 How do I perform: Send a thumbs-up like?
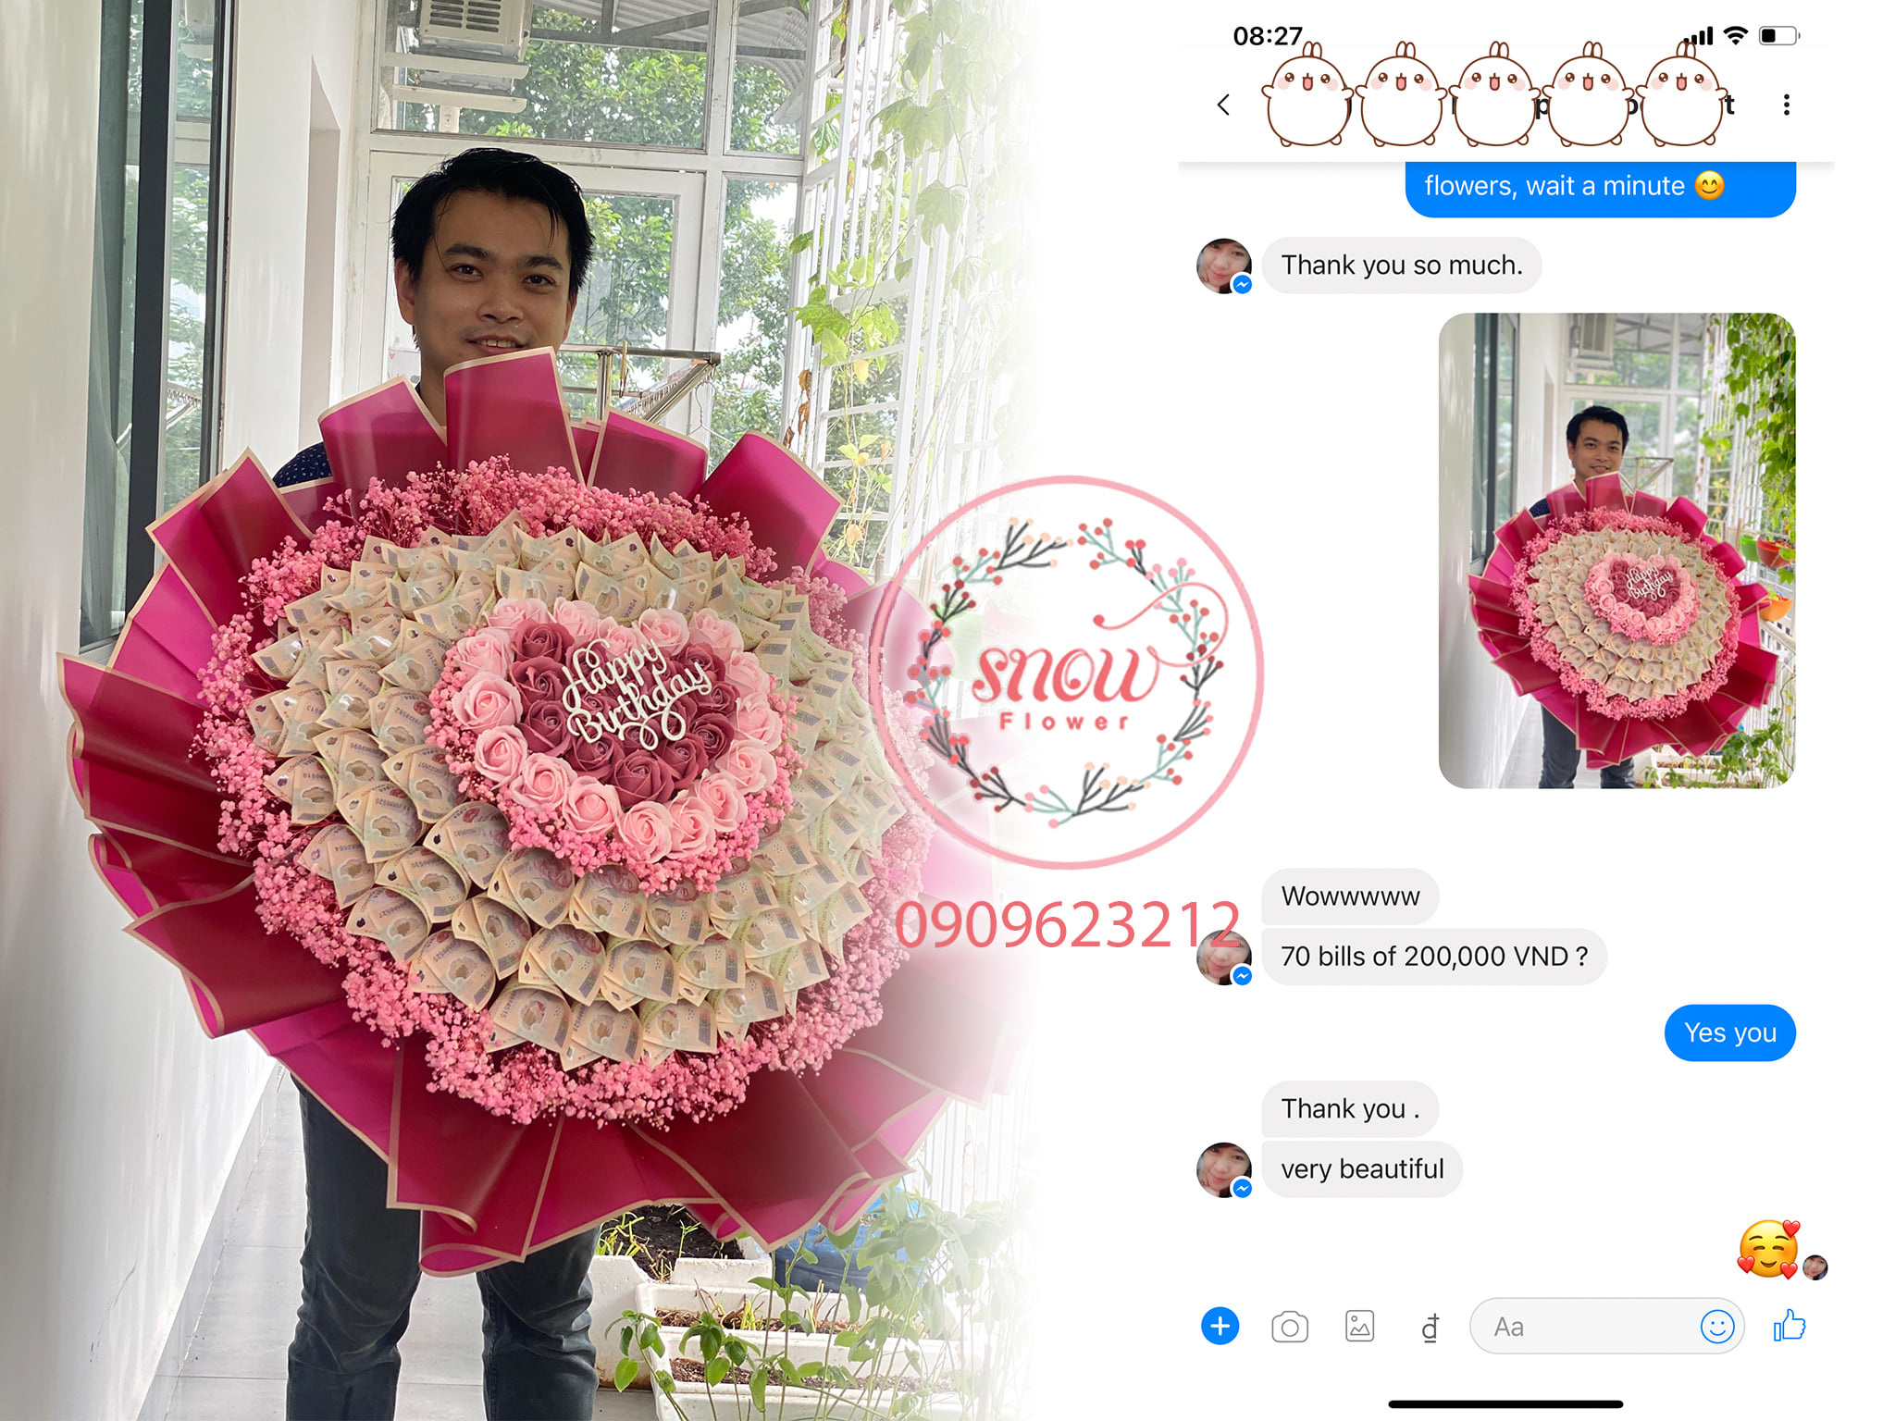point(1790,1326)
